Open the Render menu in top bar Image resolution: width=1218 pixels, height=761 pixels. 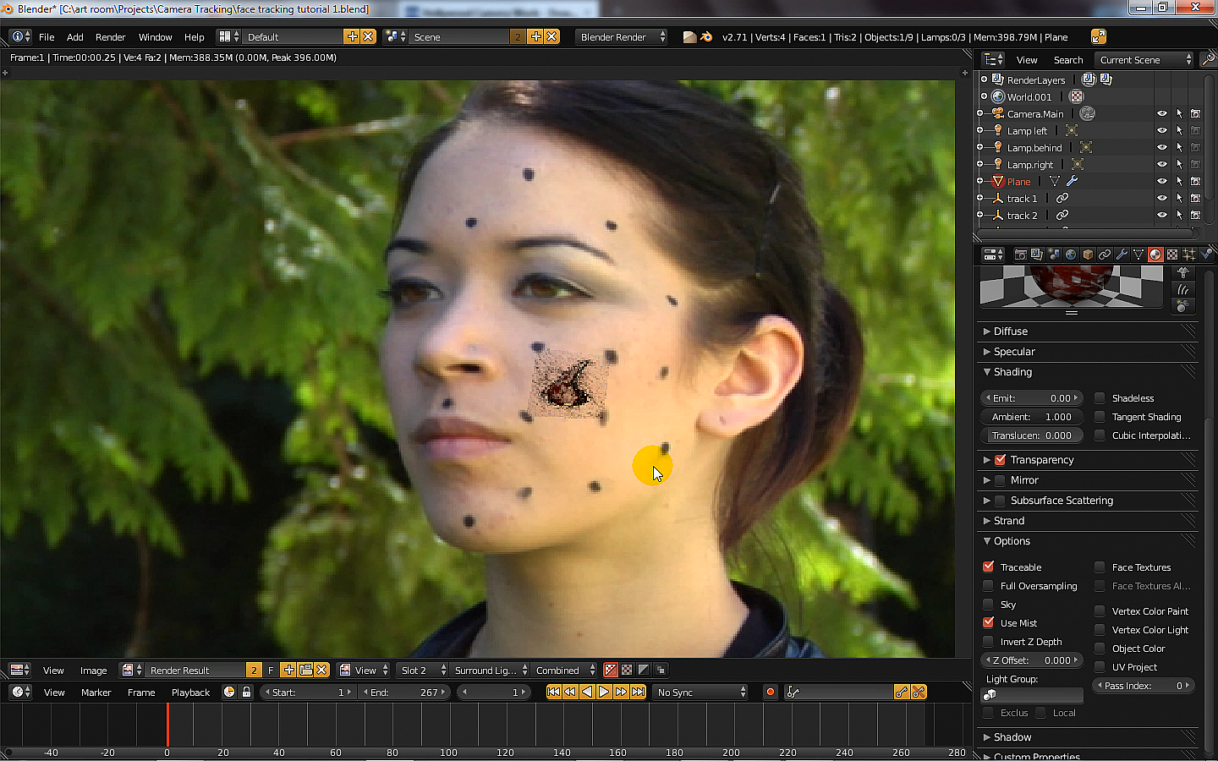pyautogui.click(x=110, y=37)
